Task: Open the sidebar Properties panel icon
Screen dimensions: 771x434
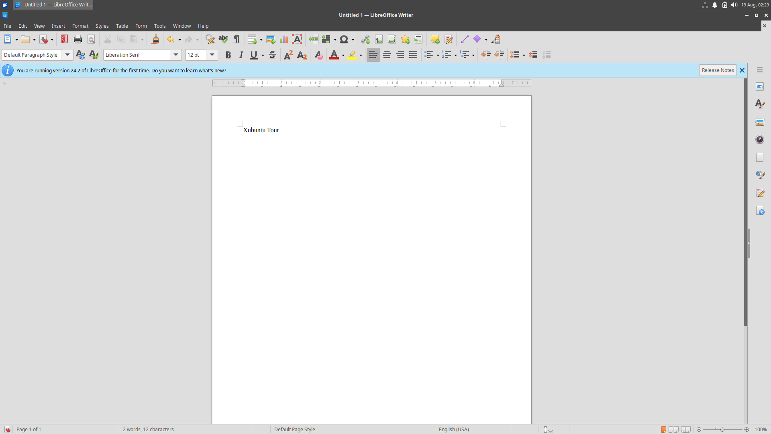Action: coord(760,87)
